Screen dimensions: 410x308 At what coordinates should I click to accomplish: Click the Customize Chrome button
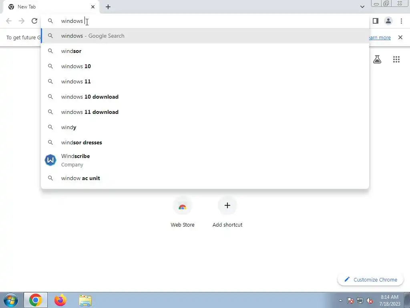[x=371, y=280]
